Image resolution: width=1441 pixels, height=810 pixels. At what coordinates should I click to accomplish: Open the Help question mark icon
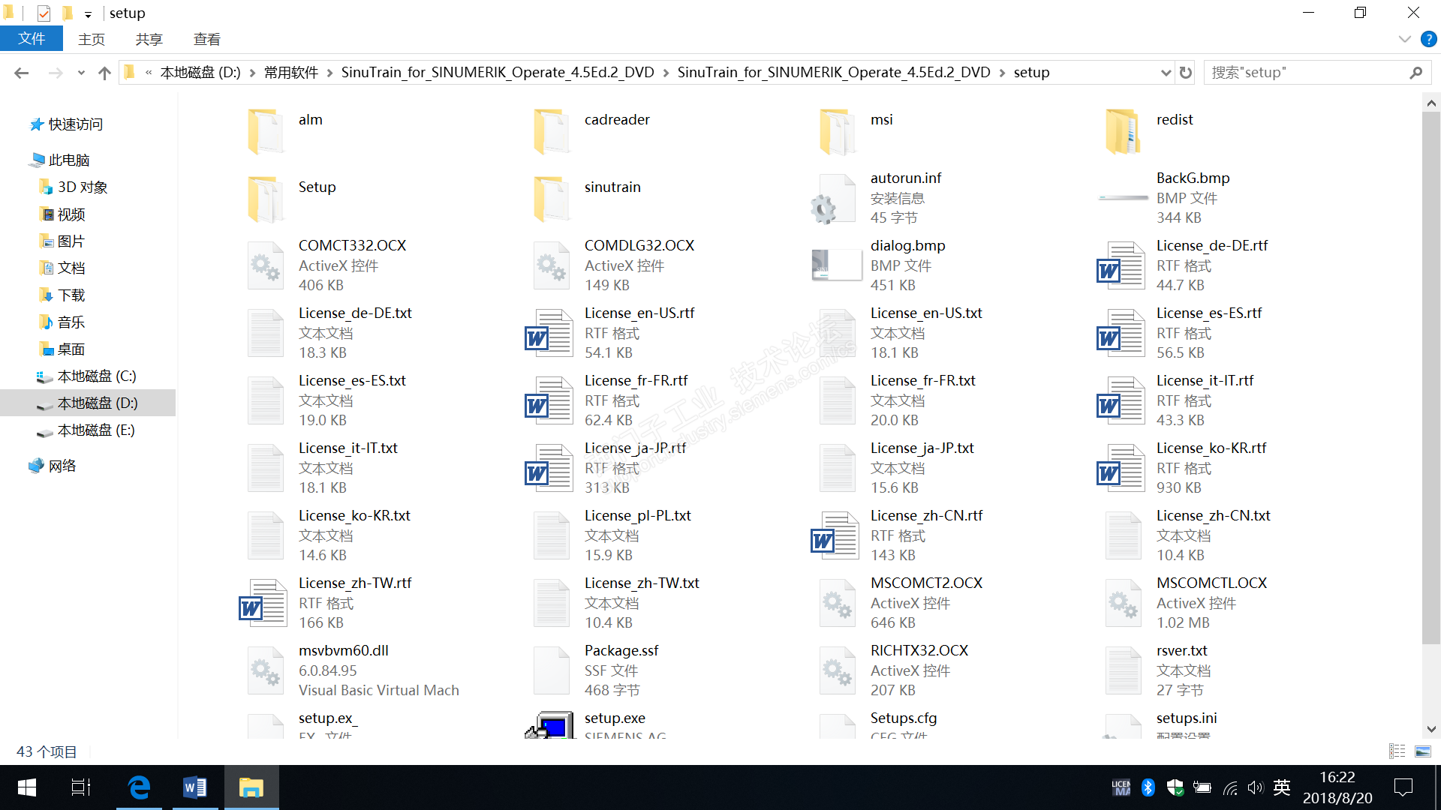pos(1428,39)
